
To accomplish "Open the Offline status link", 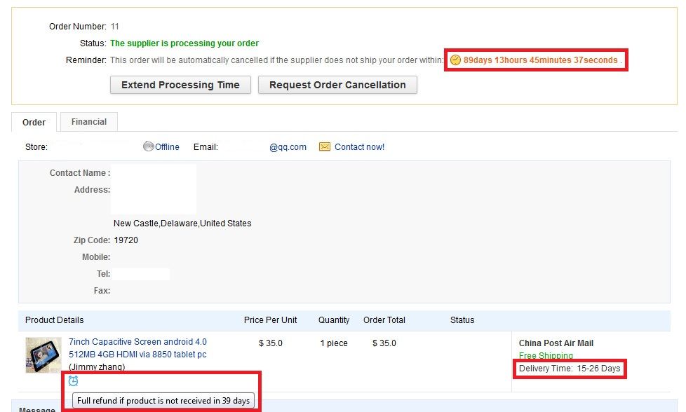I will pos(167,147).
